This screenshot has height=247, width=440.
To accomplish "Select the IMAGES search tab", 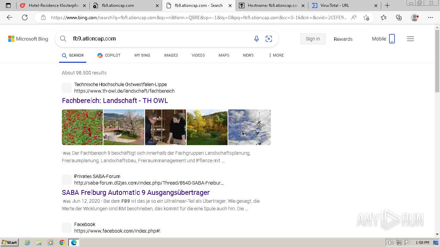I will (x=171, y=55).
